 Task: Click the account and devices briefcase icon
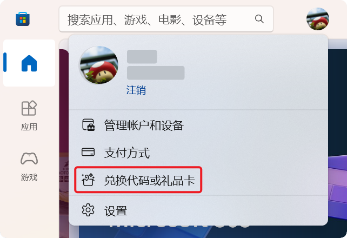[x=88, y=125]
